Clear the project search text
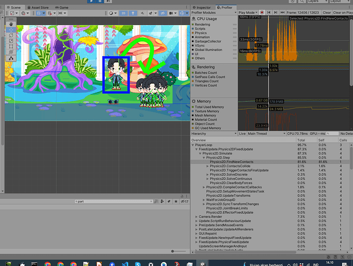Viewport: 353px width, 266px height. 151,202
